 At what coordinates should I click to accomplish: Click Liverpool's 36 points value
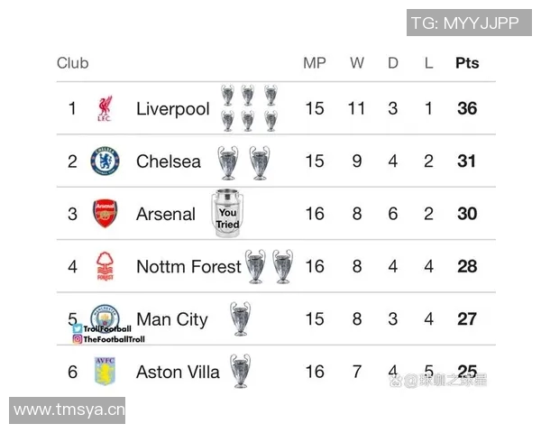click(x=467, y=109)
